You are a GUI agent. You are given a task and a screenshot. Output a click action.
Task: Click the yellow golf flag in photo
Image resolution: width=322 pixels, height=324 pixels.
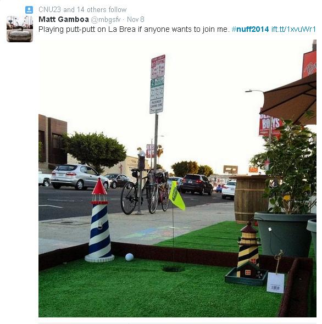[x=176, y=196]
